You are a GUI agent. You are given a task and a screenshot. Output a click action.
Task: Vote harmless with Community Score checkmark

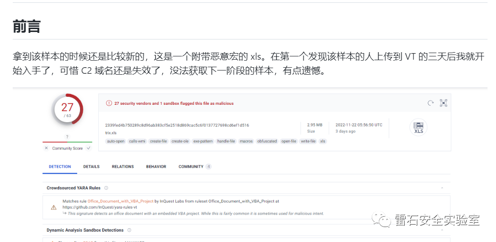coord(88,148)
